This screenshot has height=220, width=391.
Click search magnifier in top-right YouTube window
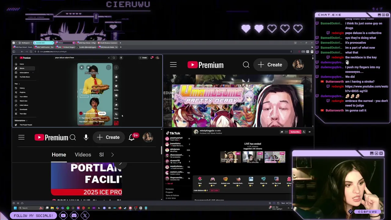(x=246, y=65)
